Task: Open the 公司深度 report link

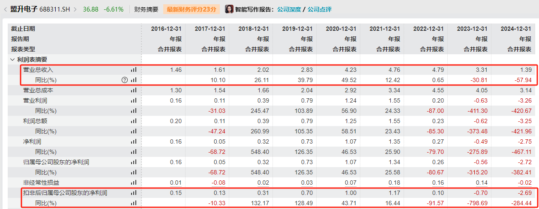Action: tap(288, 9)
